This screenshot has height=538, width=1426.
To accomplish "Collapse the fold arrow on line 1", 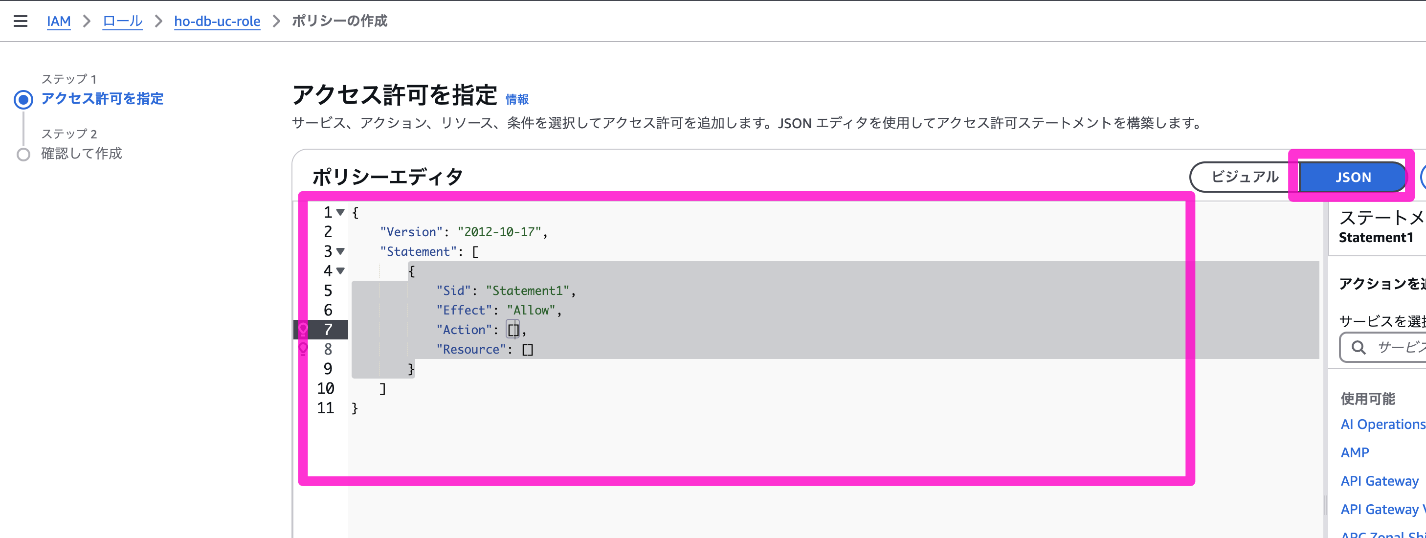I will 341,212.
